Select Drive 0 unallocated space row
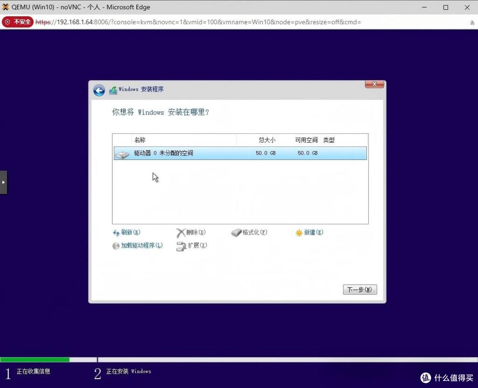 pos(240,153)
